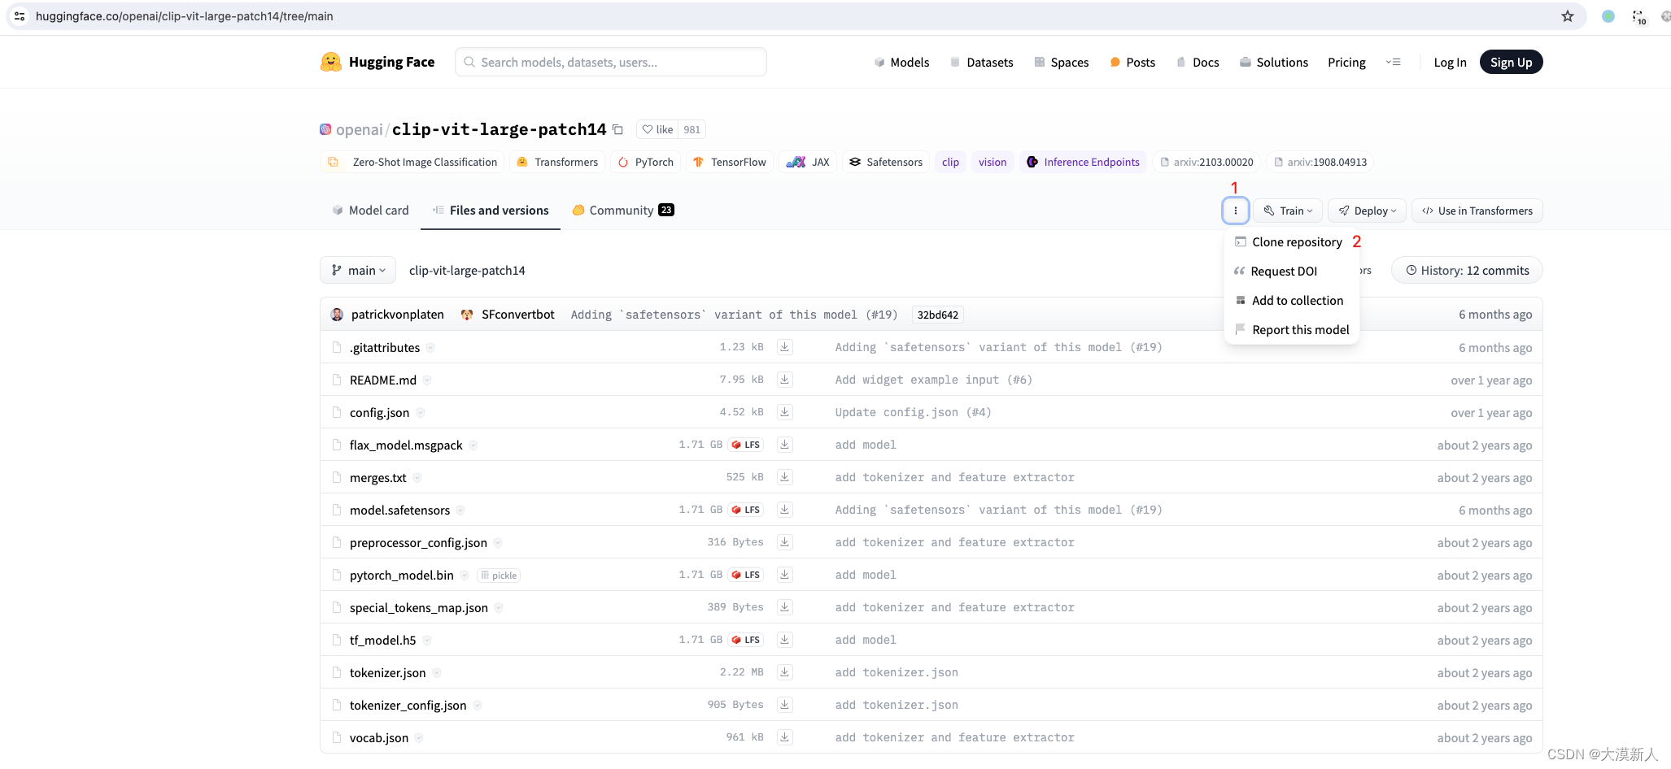The image size is (1671, 769).
Task: Open the browser extensions icon
Action: point(1638,16)
